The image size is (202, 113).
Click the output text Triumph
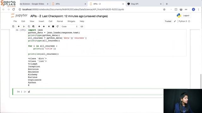[x=33, y=64]
